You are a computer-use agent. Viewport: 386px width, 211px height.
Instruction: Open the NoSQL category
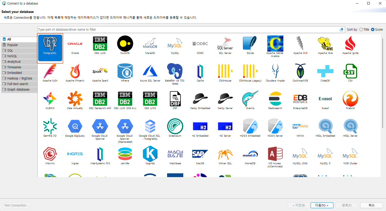[x=19, y=56]
